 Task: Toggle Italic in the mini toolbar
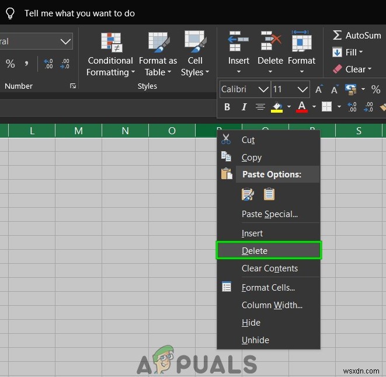[244, 107]
